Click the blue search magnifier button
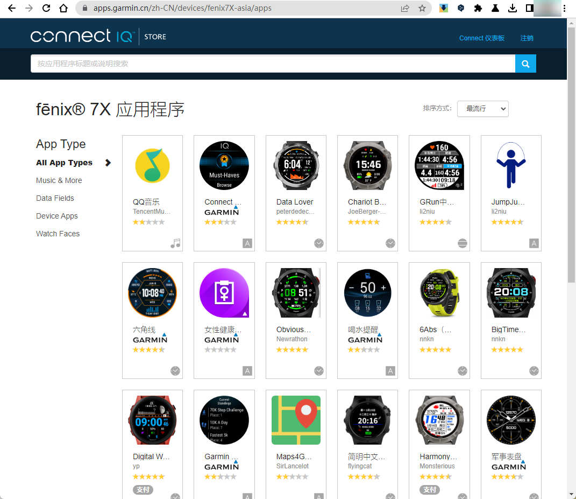The width and height of the screenshot is (576, 499). pyautogui.click(x=525, y=64)
